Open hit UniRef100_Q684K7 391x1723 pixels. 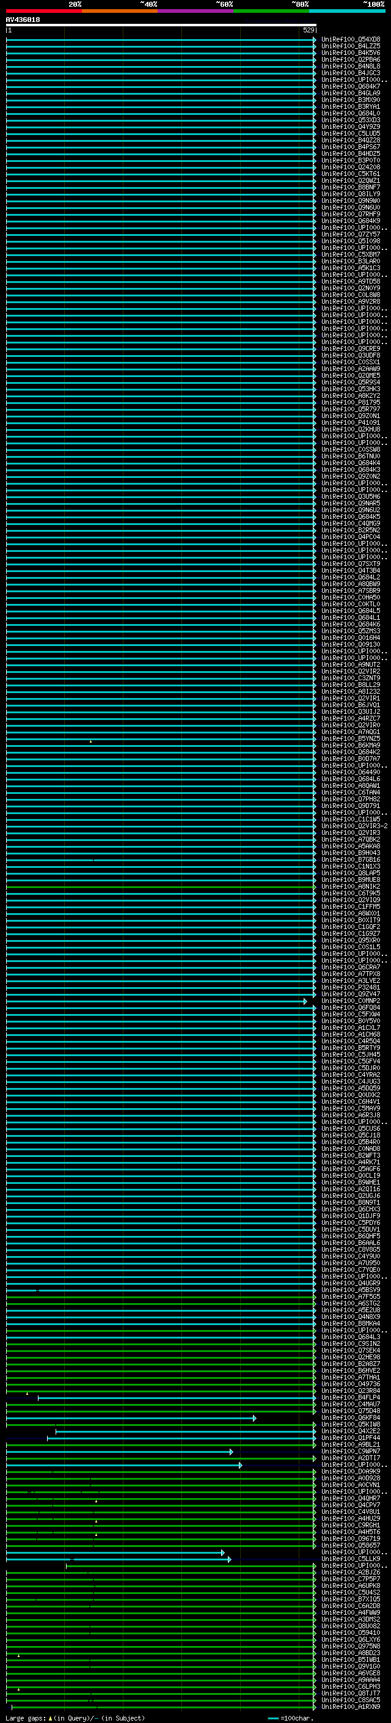(351, 86)
